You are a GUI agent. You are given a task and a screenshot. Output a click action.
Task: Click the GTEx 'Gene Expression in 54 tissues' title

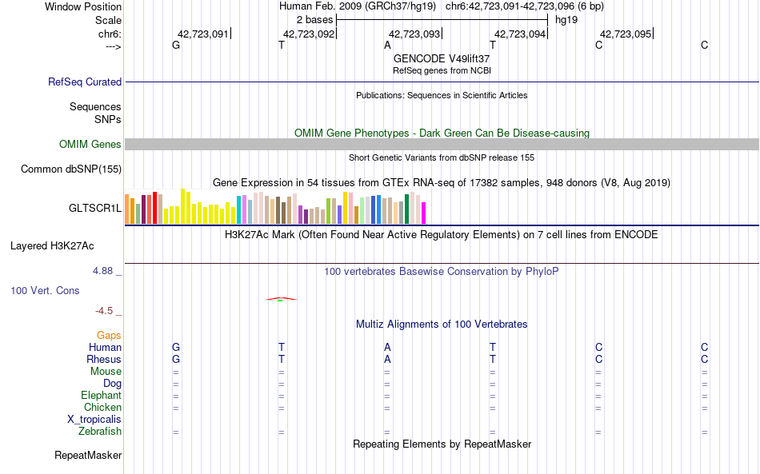point(442,183)
